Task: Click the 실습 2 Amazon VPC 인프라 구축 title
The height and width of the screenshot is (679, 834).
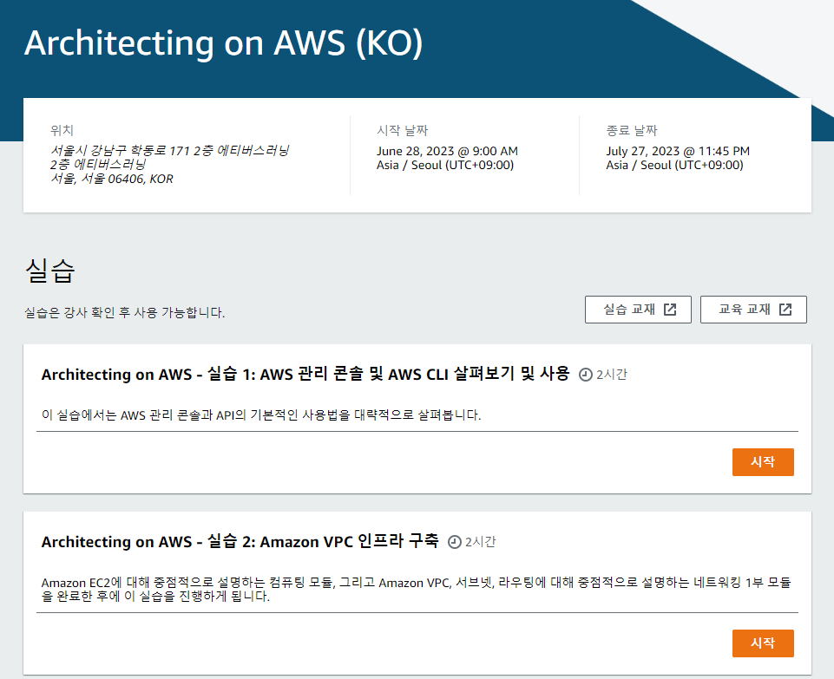Action: click(x=240, y=541)
